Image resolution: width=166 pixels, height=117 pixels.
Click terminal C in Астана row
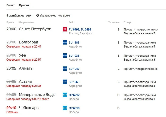[x=118, y=82]
